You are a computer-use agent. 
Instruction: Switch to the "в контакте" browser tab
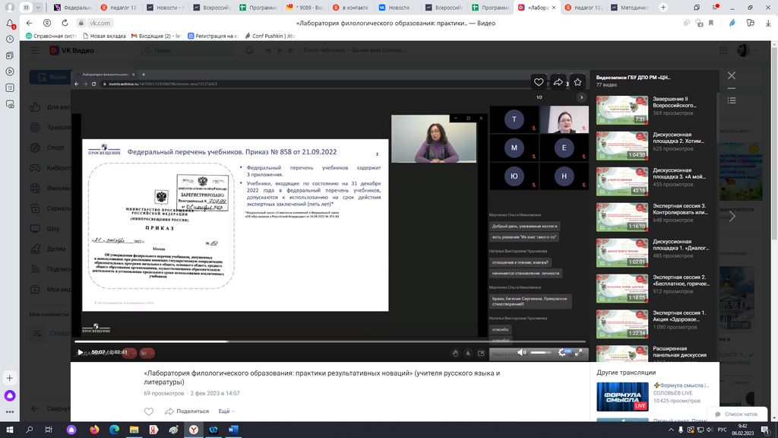coord(357,8)
